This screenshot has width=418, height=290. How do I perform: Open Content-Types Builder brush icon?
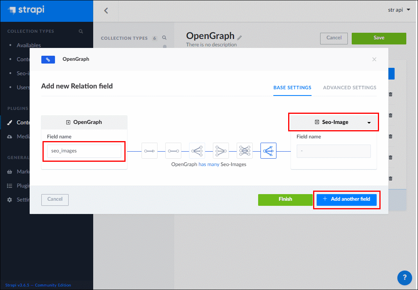click(x=10, y=123)
